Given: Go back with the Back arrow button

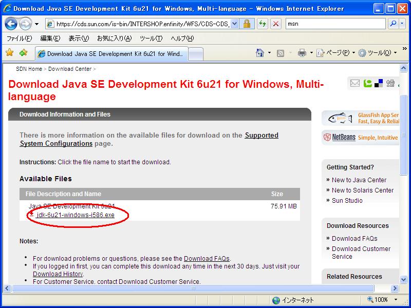Looking at the screenshot, I should (11, 24).
